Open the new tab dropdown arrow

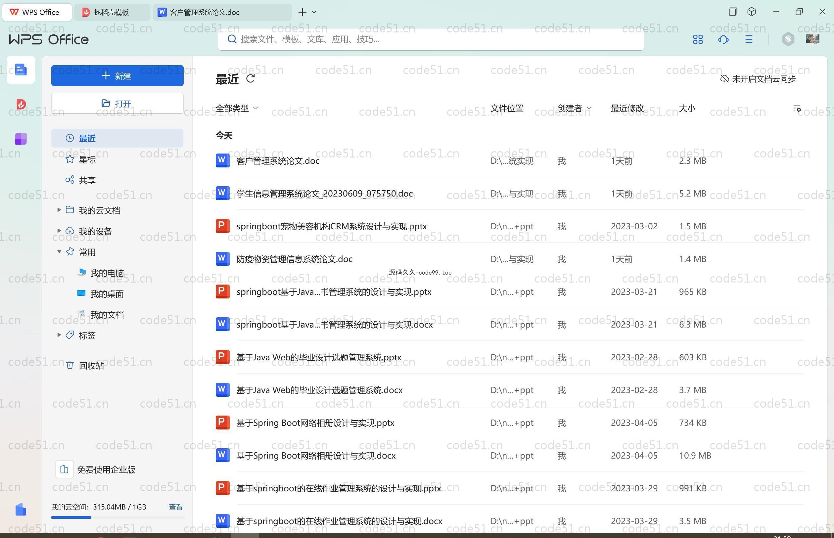[314, 12]
